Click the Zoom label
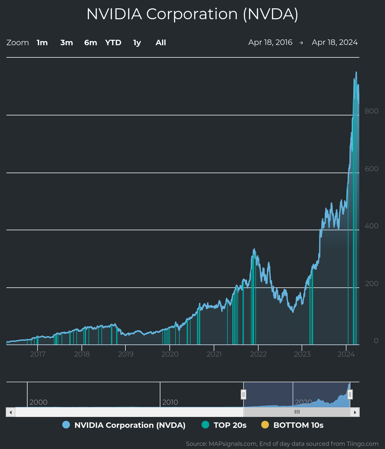 (18, 43)
